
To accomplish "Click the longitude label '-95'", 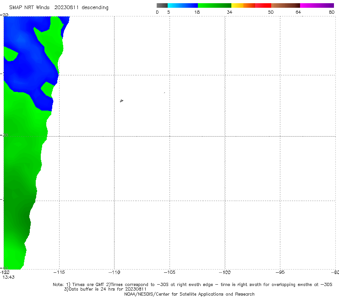I will tap(280, 272).
